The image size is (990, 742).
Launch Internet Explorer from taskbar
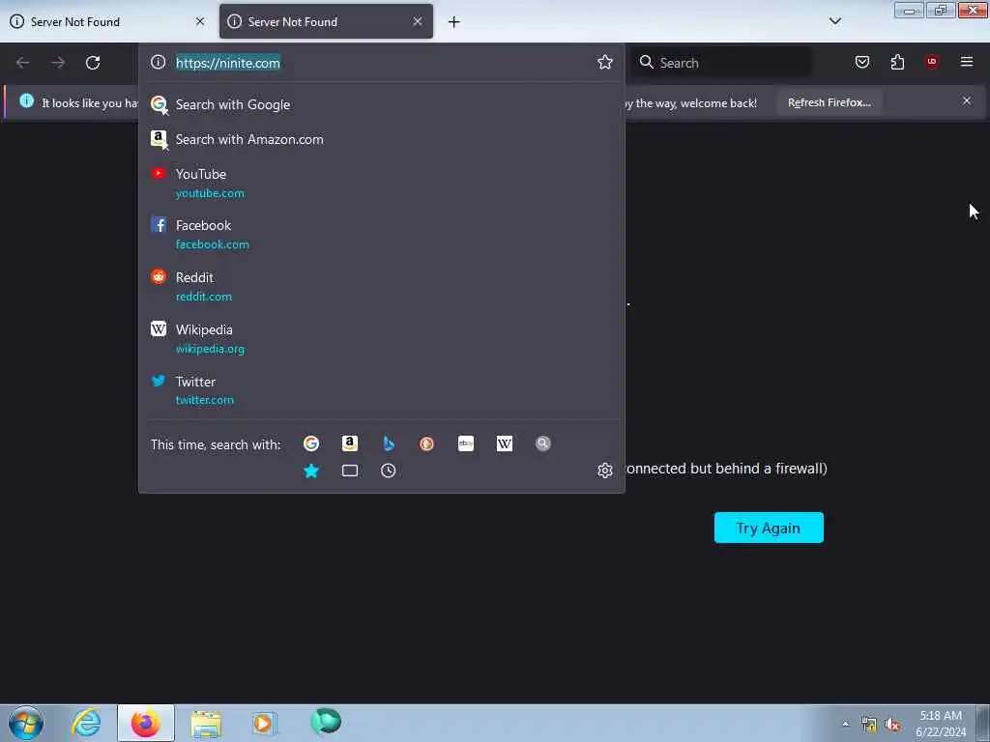[x=86, y=723]
